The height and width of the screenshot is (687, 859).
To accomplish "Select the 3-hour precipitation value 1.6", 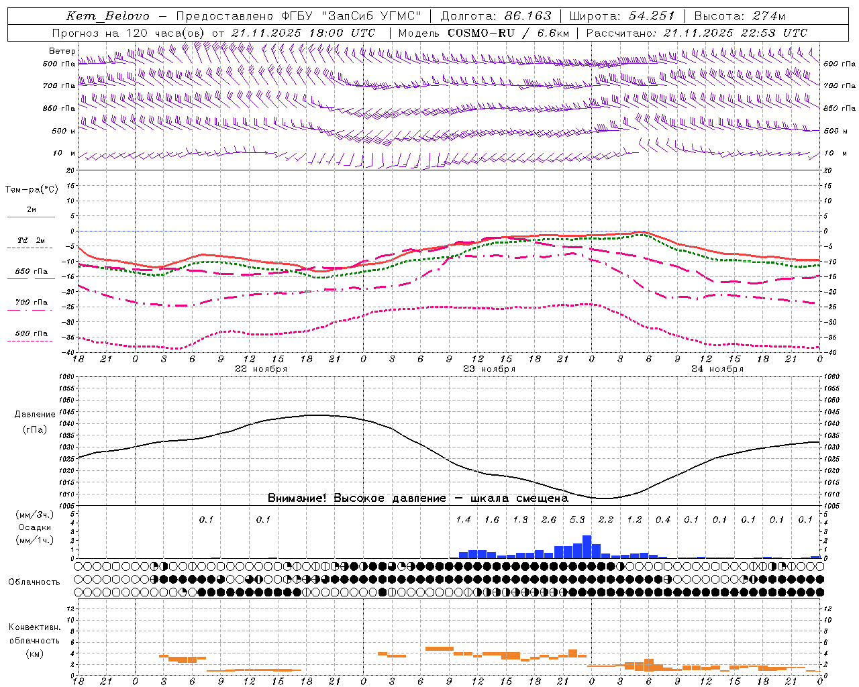I will 492,519.
